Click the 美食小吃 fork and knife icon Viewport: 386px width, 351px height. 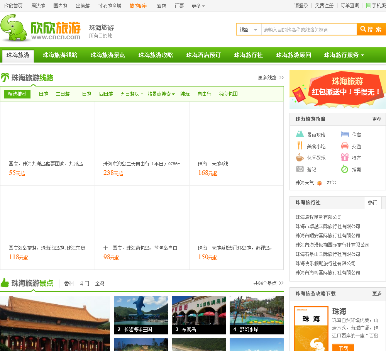[300, 146]
